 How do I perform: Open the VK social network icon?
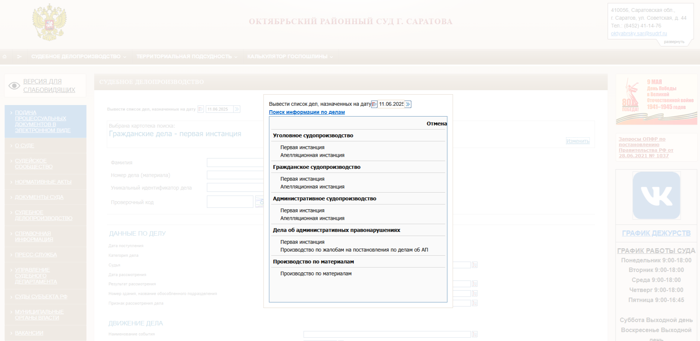656,195
